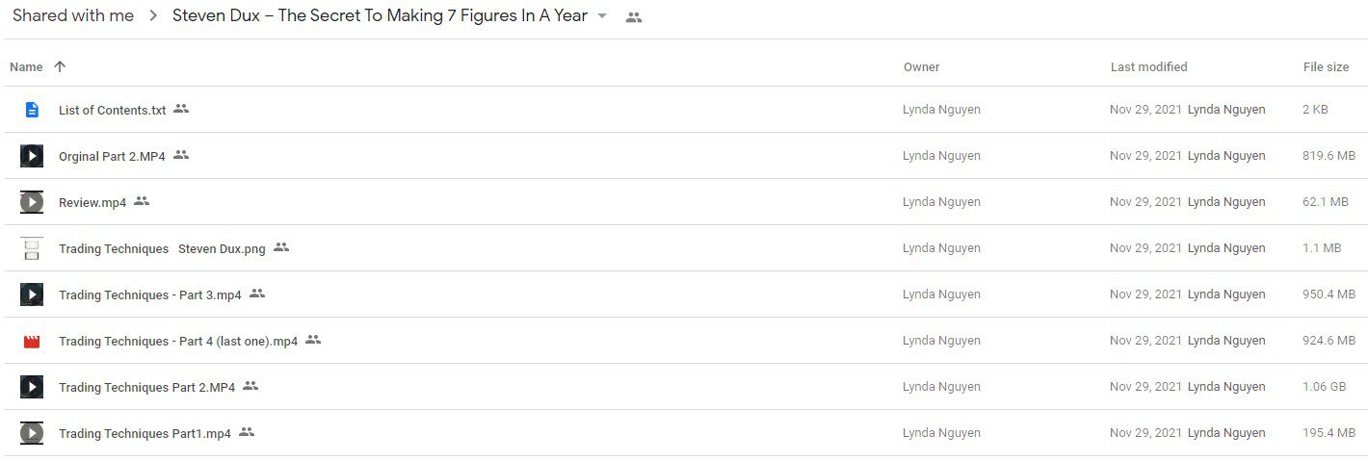This screenshot has width=1368, height=461.
Task: Click shared icon next to List of Contents.txt
Action: point(181,109)
